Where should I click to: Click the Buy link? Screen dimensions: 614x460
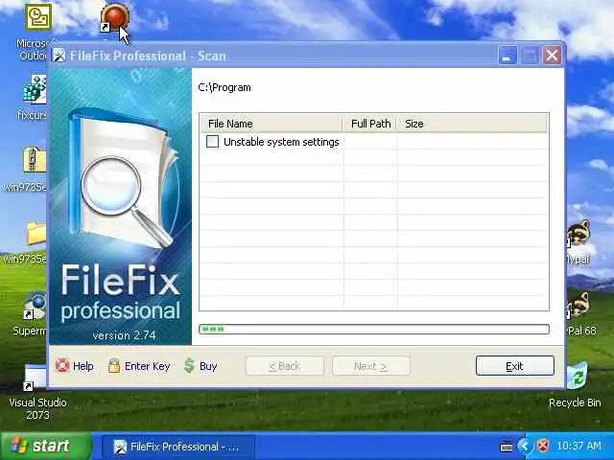pos(208,366)
